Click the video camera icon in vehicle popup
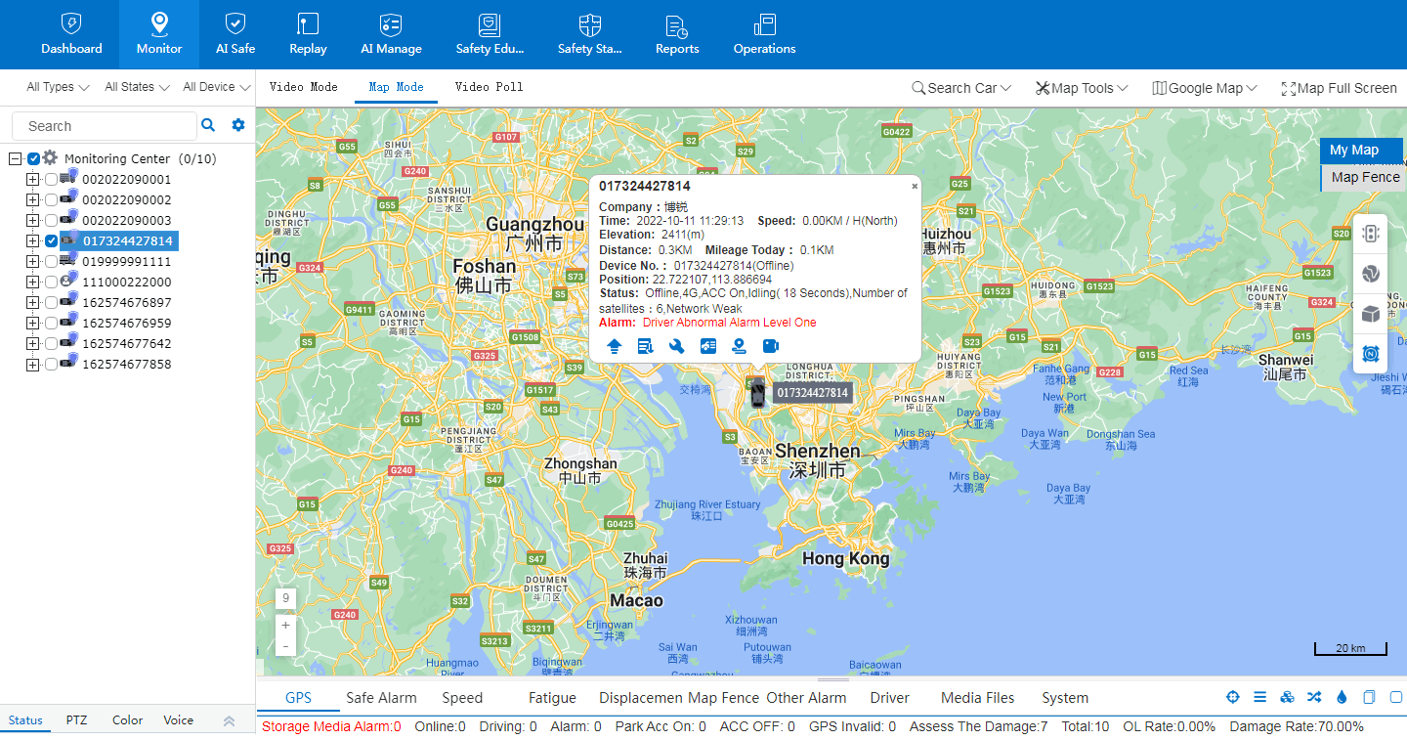The height and width of the screenshot is (740, 1407). click(771, 346)
